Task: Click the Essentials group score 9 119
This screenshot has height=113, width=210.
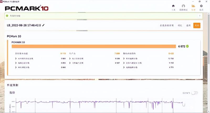Action: pyautogui.click(x=63, y=53)
